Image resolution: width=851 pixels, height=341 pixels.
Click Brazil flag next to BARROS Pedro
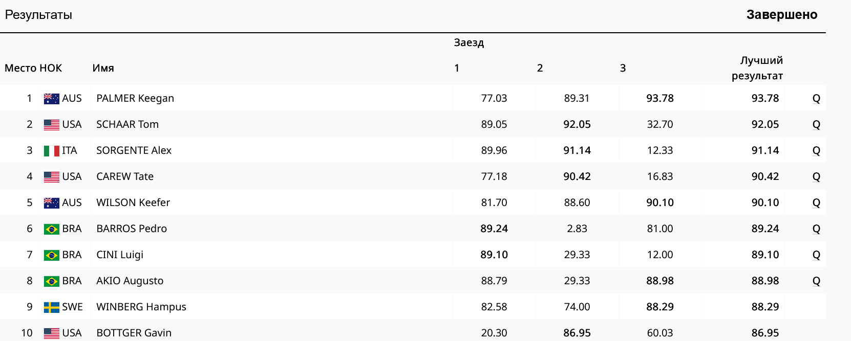point(51,229)
